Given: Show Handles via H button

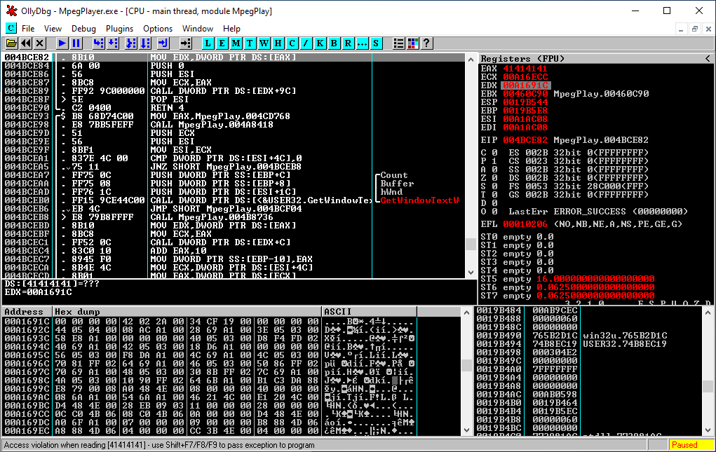Looking at the screenshot, I should point(278,43).
